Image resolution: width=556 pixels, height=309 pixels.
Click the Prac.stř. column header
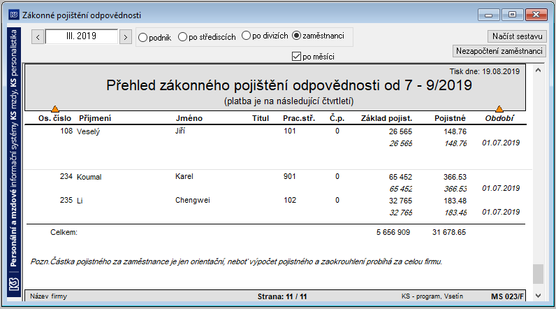[x=299, y=118]
